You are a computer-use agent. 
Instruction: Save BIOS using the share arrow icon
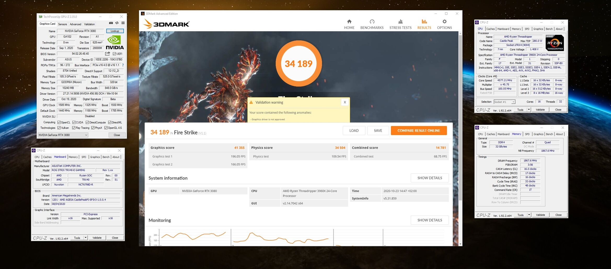click(107, 54)
